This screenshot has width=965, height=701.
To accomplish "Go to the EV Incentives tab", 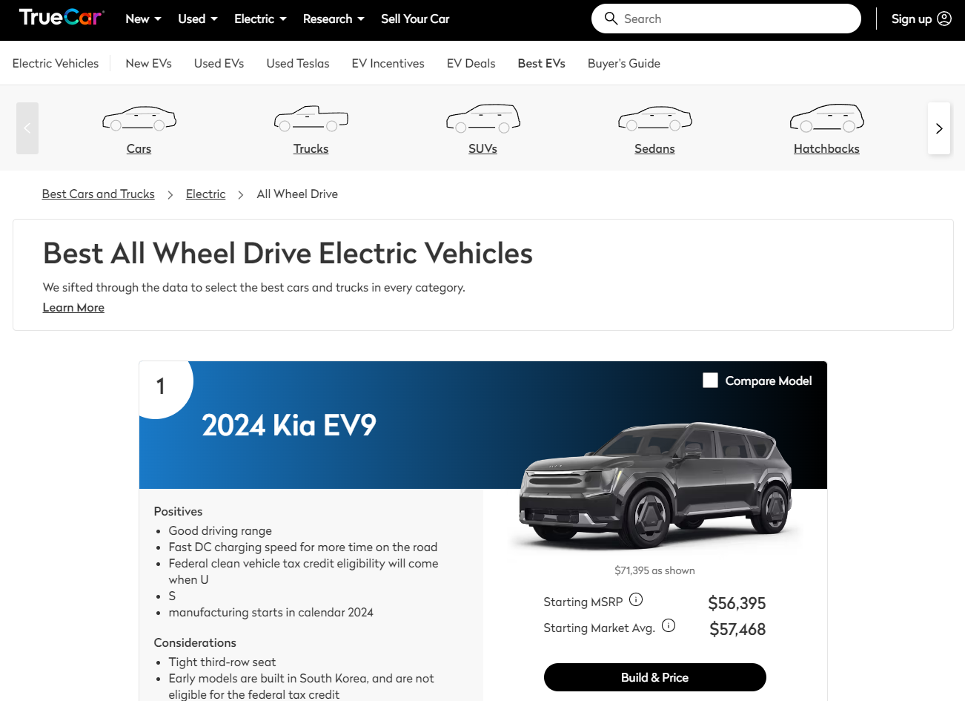I will pyautogui.click(x=388, y=64).
